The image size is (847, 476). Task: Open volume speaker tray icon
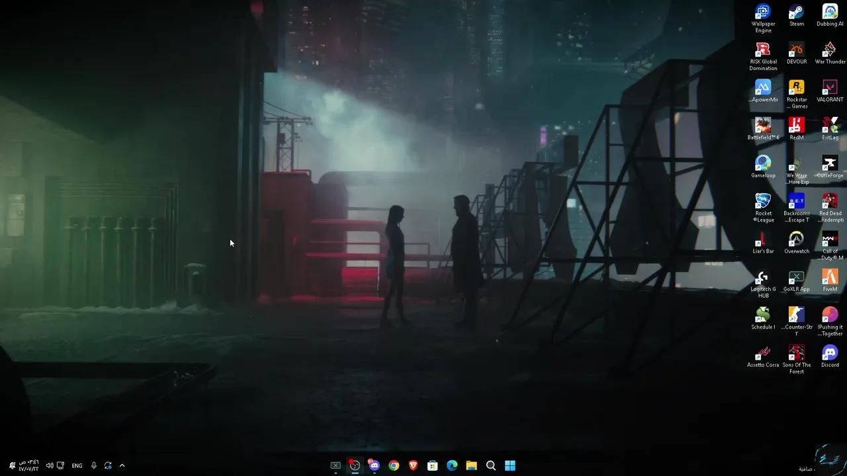50,465
